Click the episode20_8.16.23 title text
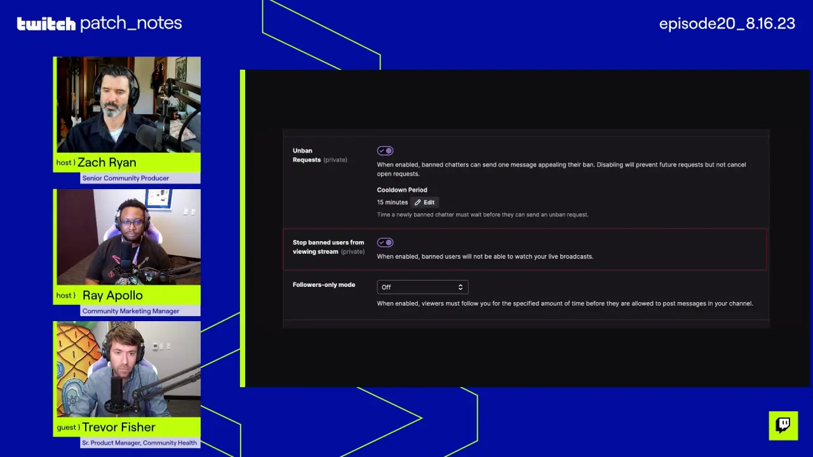The height and width of the screenshot is (457, 813). tap(727, 23)
